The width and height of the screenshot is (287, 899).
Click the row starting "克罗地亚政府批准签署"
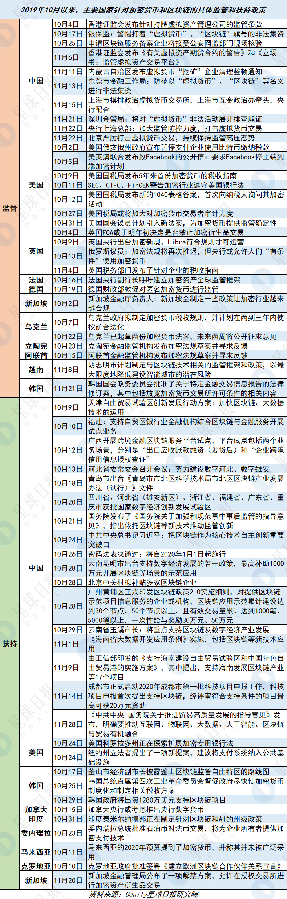(x=187, y=866)
